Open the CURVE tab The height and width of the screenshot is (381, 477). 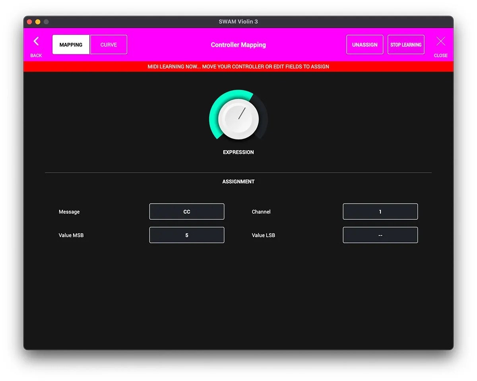pos(109,44)
